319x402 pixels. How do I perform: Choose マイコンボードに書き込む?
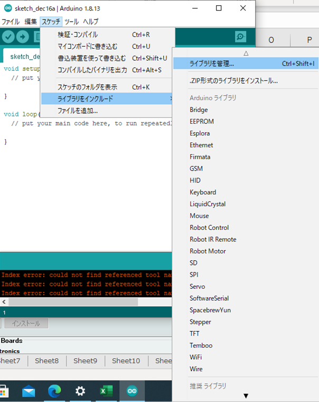pyautogui.click(x=107, y=47)
